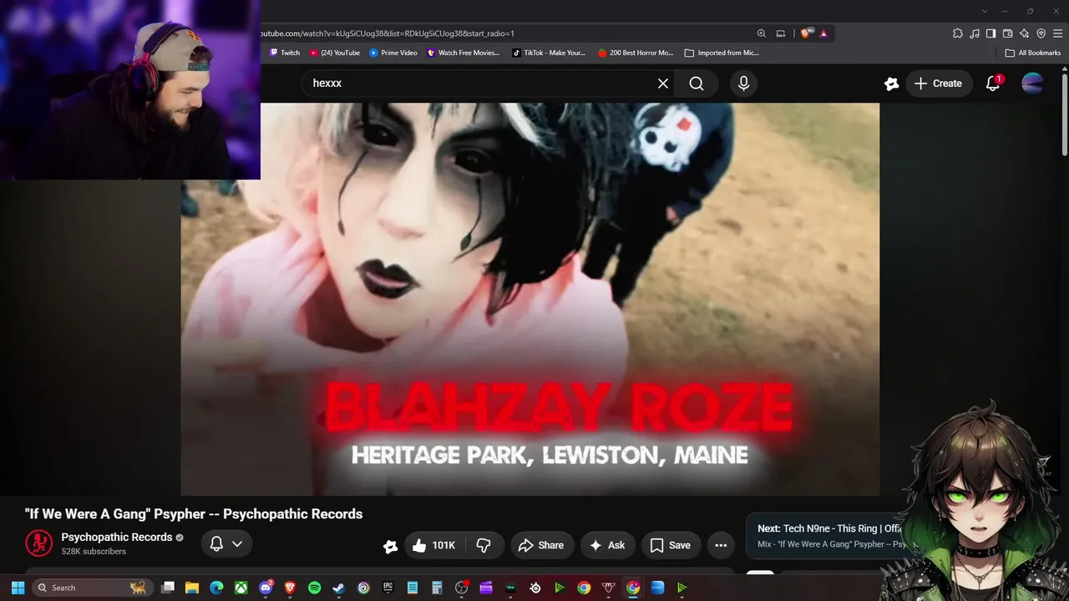1069x601 pixels.
Task: Click the zoom magnifier icon in address bar
Action: coord(761,33)
